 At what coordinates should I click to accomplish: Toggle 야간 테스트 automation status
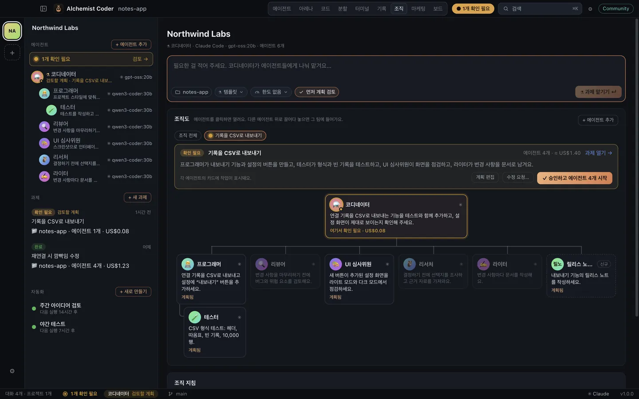[34, 327]
